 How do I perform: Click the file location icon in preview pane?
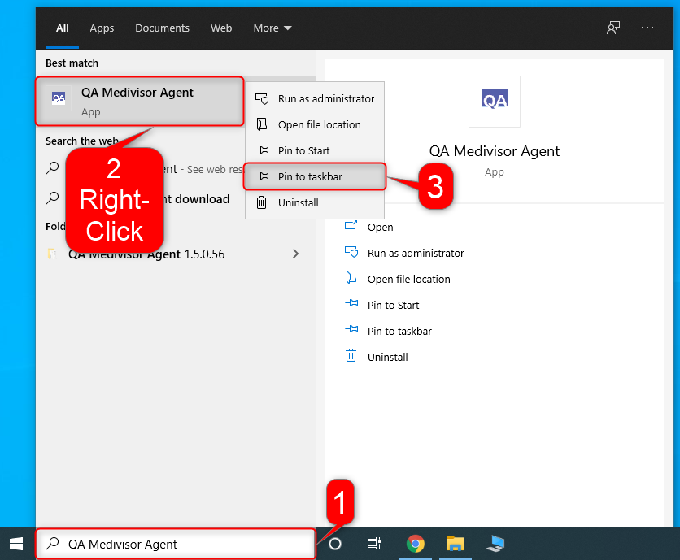(x=351, y=277)
